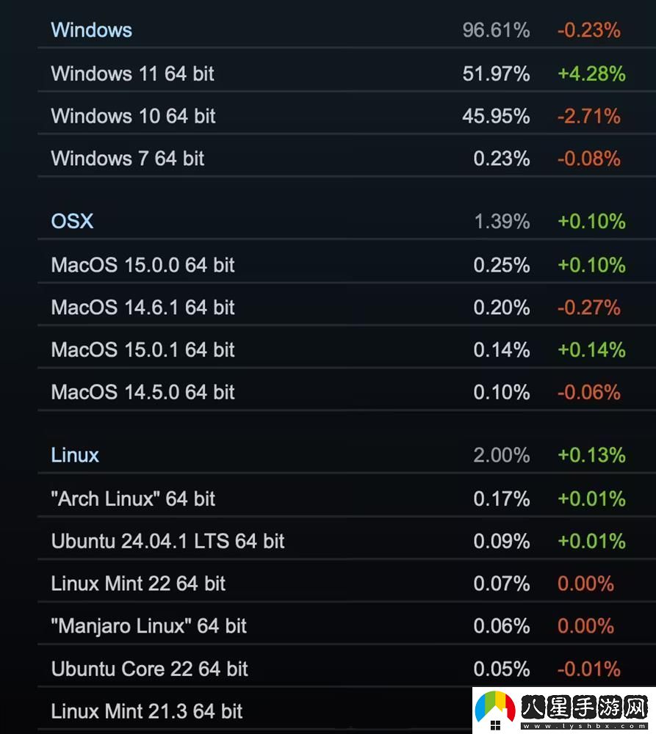Click the MacOS 14.6.1 64 bit entry

[143, 308]
